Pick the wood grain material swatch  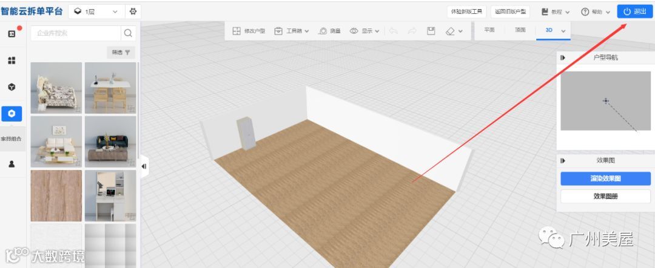pyautogui.click(x=56, y=195)
